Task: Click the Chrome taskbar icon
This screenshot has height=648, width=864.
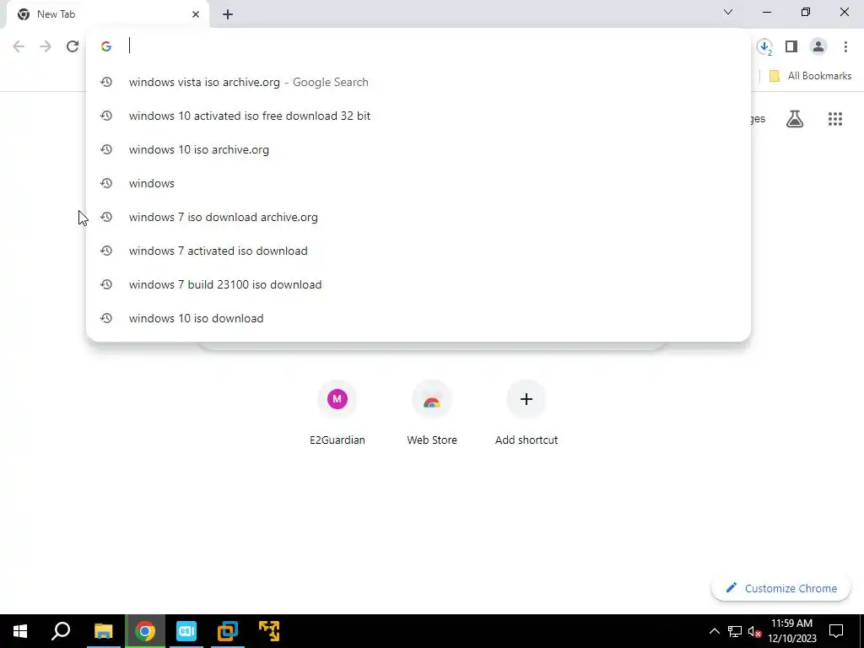Action: click(145, 631)
